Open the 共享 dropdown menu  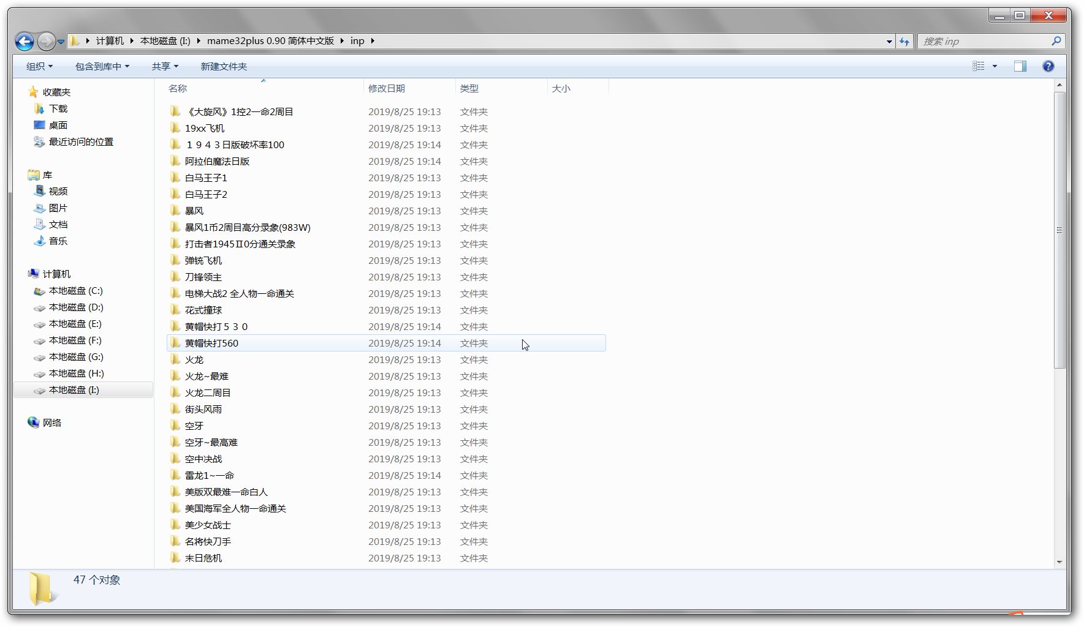point(165,66)
